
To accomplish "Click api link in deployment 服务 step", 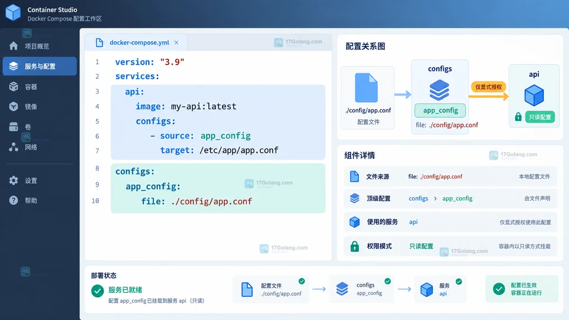I will click(443, 293).
